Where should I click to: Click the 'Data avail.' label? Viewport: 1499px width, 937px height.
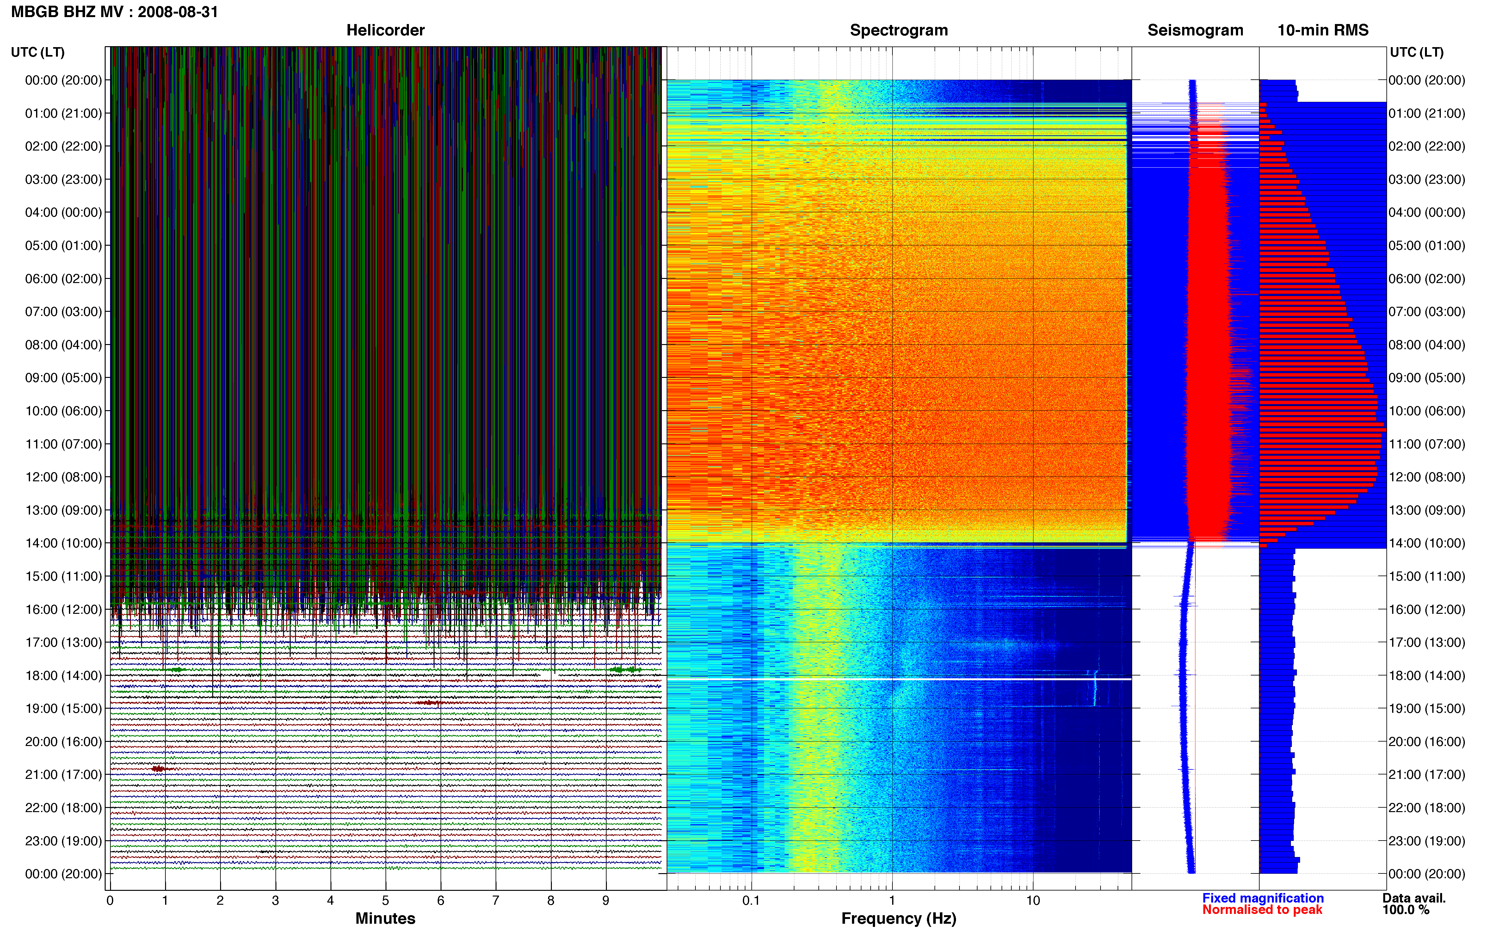click(x=1414, y=898)
